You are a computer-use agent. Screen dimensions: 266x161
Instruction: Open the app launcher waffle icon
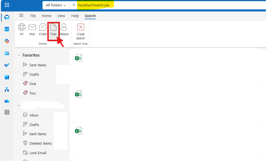[x=7, y=5]
